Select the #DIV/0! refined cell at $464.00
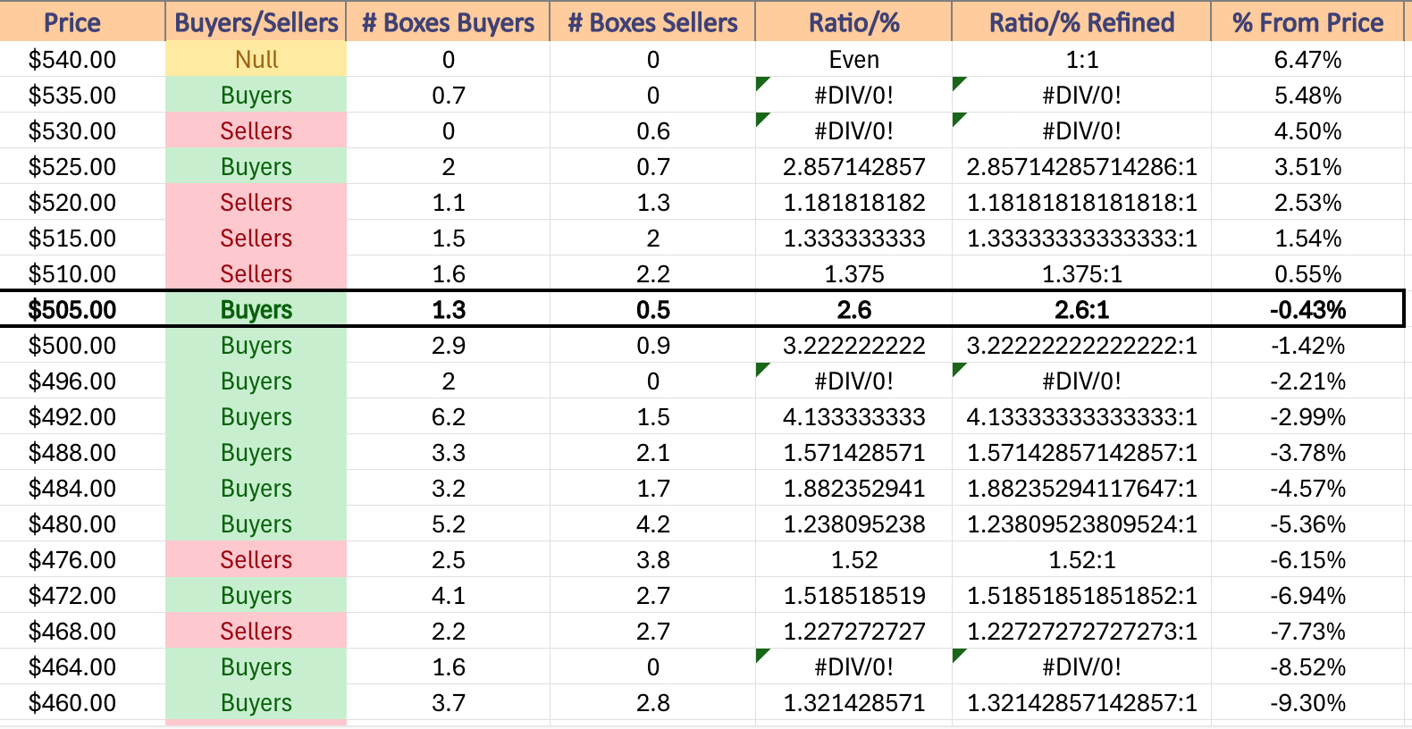Image resolution: width=1412 pixels, height=729 pixels. [x=1081, y=666]
